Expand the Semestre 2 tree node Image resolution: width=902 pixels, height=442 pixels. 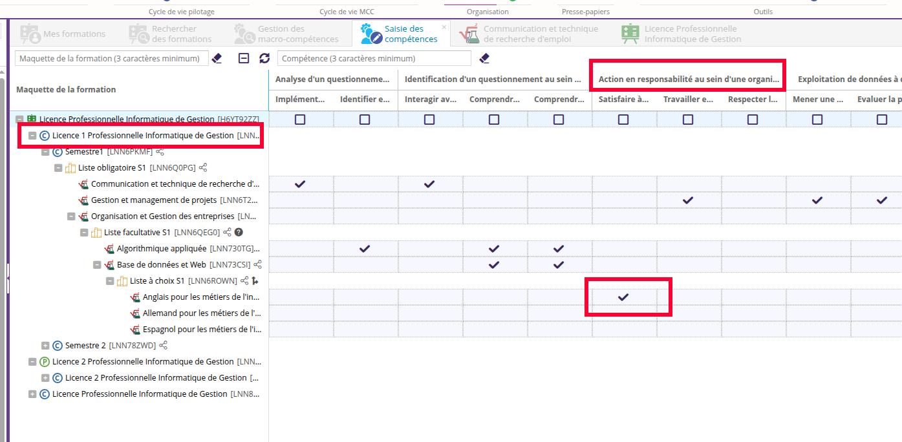(45, 346)
